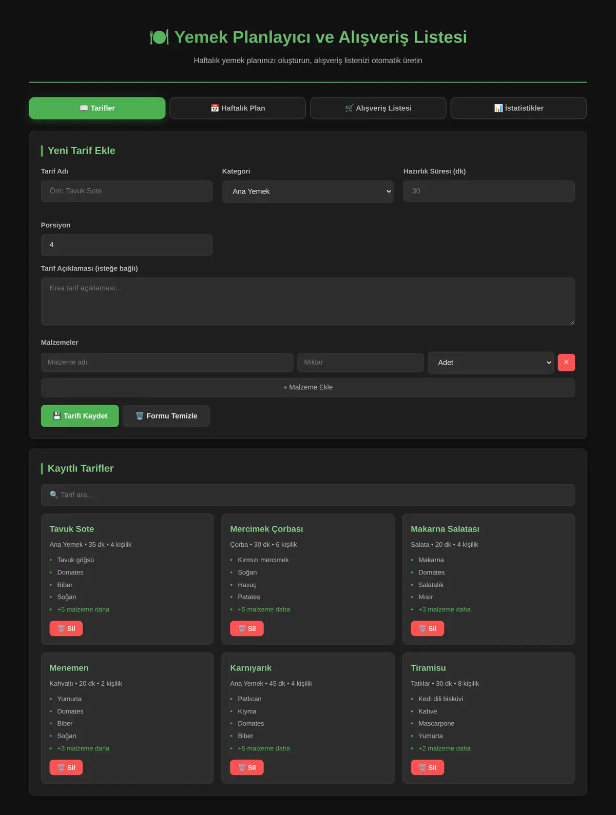Click "Kırmızı mercimek" ingredient
The height and width of the screenshot is (815, 616).
point(263,560)
